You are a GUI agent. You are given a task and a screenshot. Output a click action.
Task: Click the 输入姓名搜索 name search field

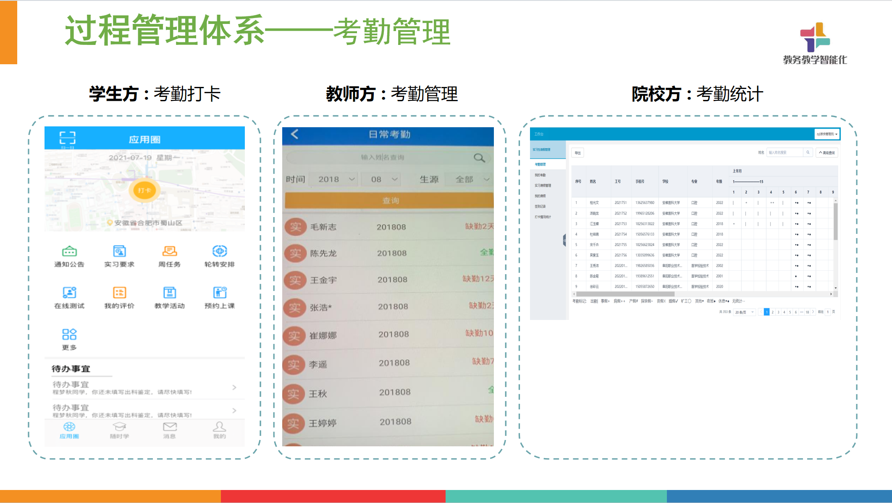[x=784, y=152]
